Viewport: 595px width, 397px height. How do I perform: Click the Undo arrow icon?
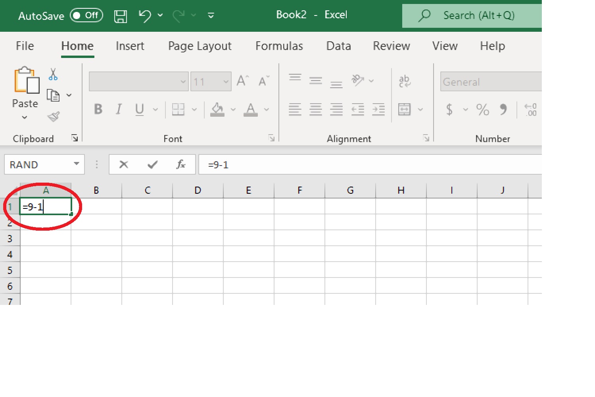[x=145, y=16]
